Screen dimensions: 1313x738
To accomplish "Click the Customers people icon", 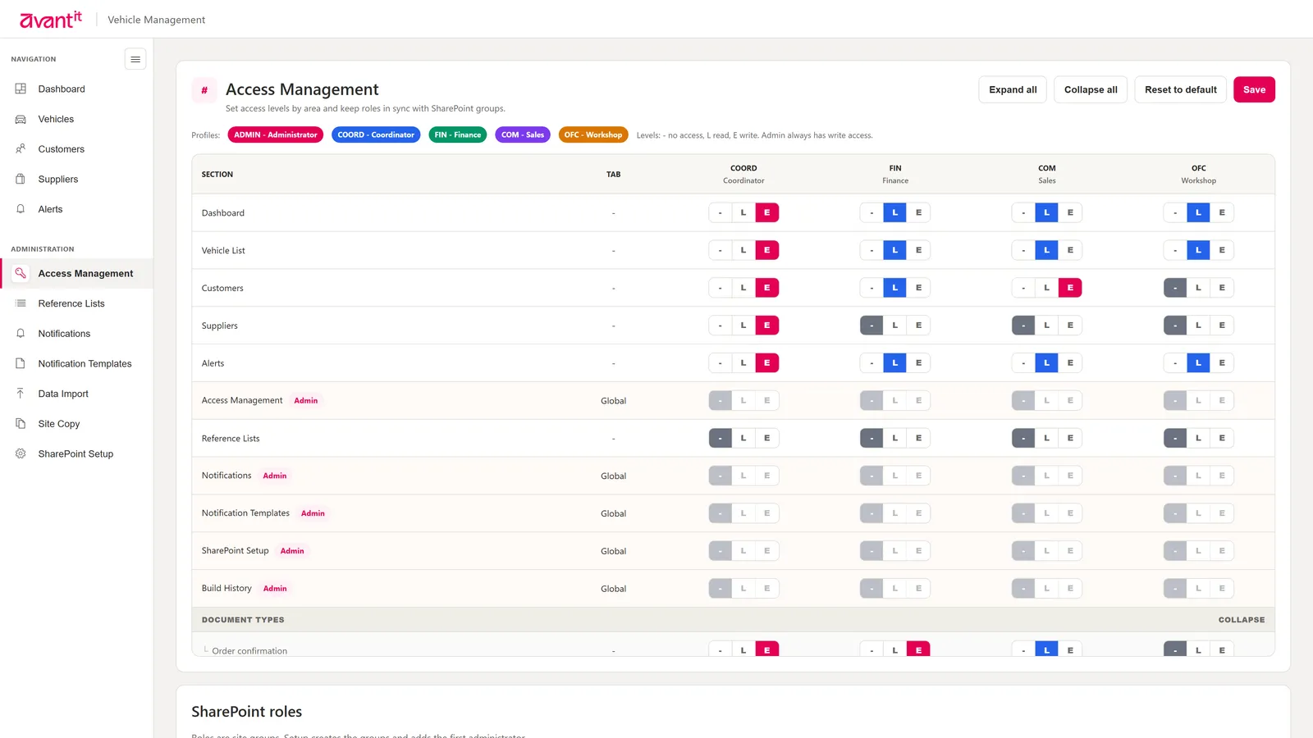I will [21, 149].
